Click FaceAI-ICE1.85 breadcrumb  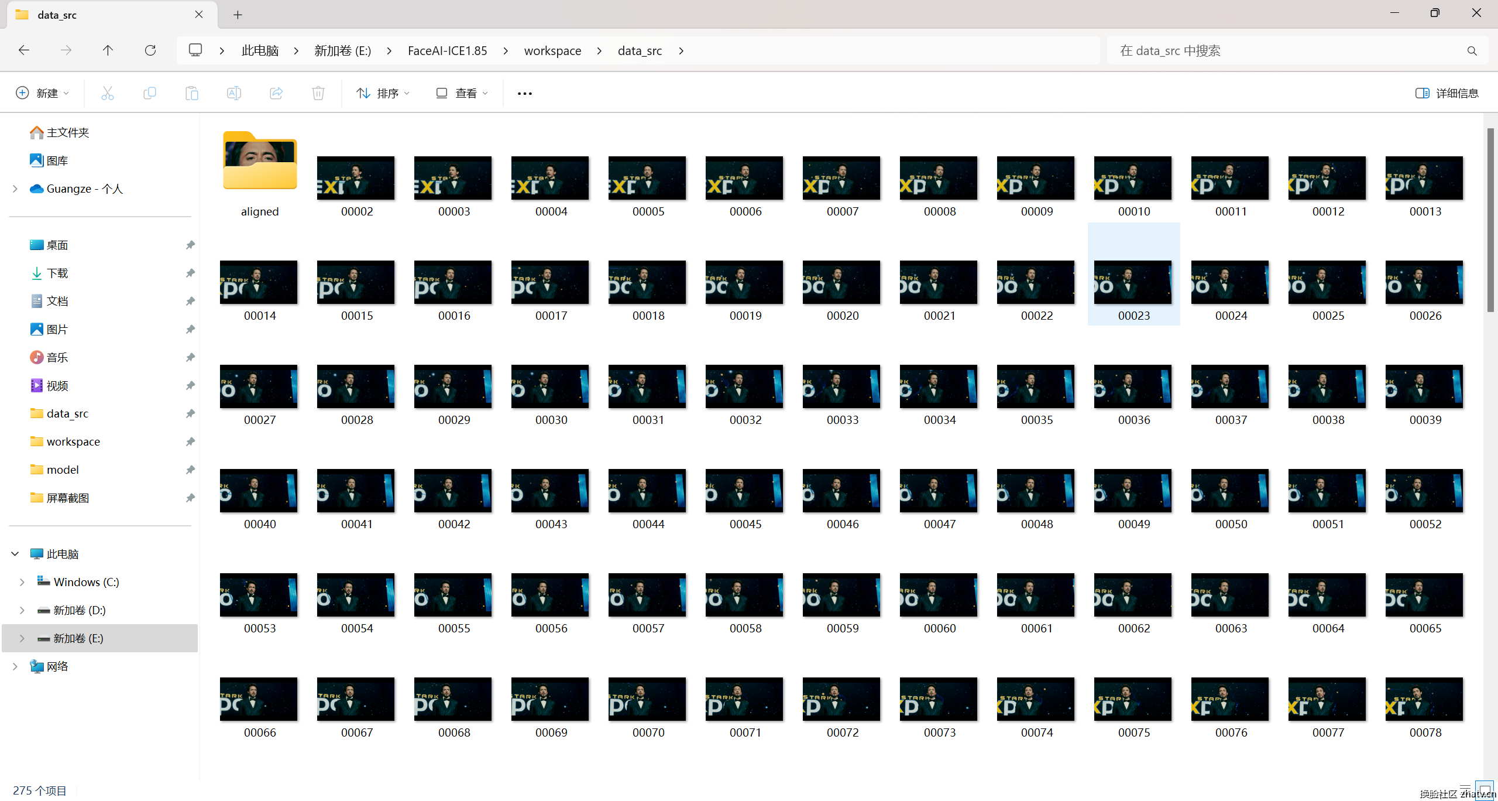click(448, 51)
